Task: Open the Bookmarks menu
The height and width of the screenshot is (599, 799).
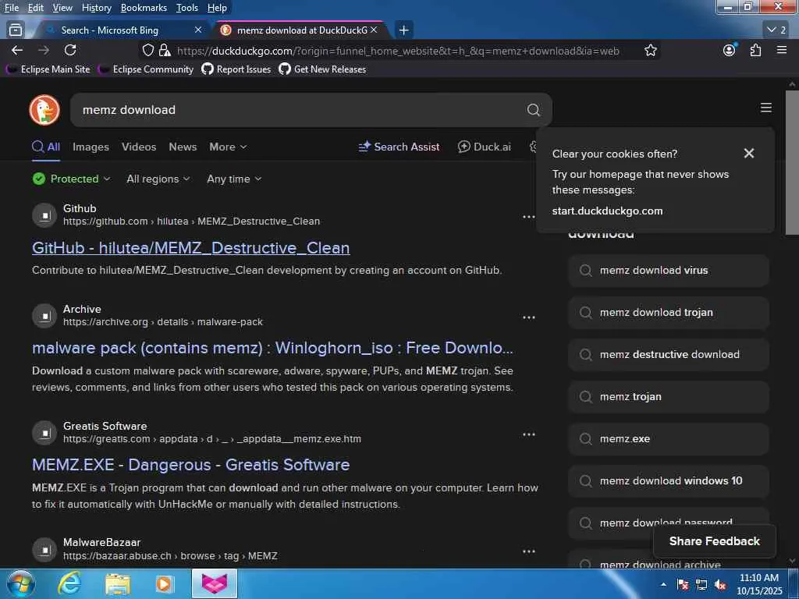Action: coord(144,8)
